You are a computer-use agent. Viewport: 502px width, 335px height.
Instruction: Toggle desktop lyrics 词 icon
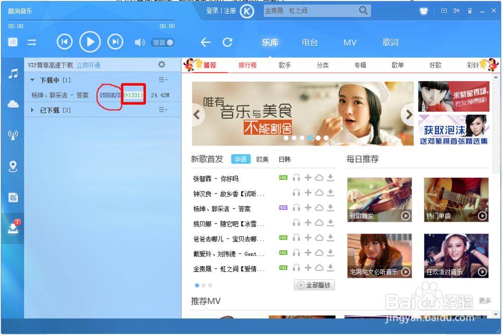coord(13,42)
